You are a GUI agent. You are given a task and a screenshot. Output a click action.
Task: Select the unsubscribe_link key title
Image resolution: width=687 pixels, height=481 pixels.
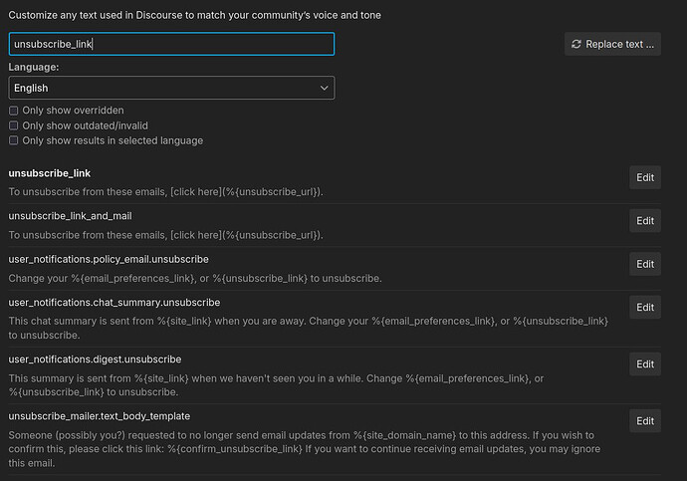50,173
